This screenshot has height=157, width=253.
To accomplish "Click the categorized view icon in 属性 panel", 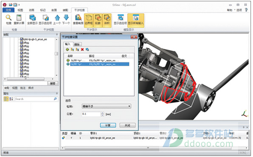I will 6,99.
